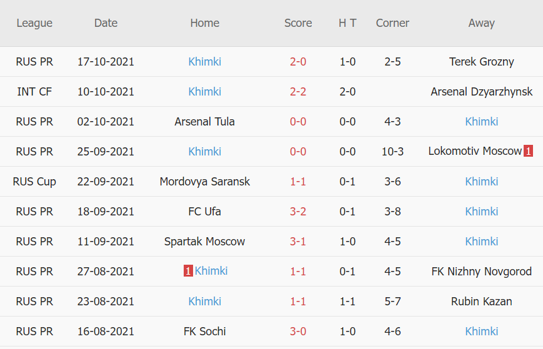Click FK Sochi home team name
The height and width of the screenshot is (349, 543).
point(204,332)
